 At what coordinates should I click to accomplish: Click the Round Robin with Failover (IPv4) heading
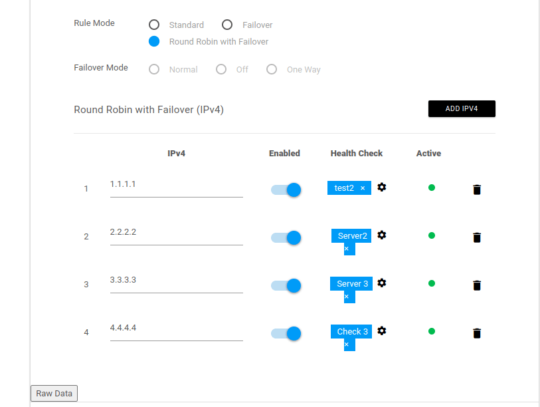(149, 110)
